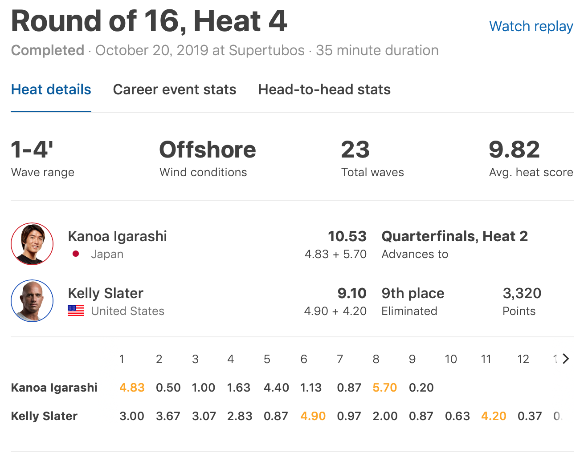Click the Japan flag icon
This screenshot has height=461, width=588.
coord(76,254)
